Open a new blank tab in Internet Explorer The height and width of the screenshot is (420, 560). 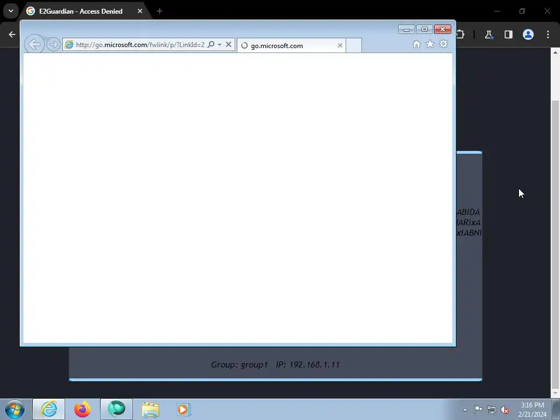coord(354,46)
